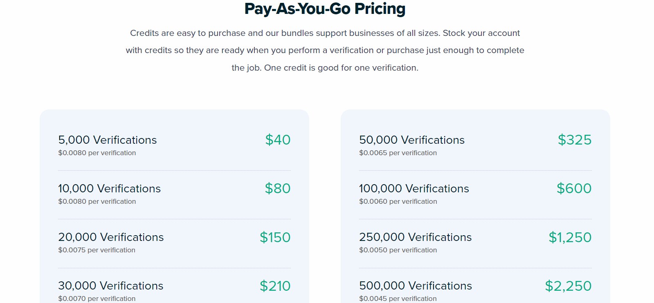The image size is (654, 303).
Task: Click the $600 price
Action: coord(574,189)
